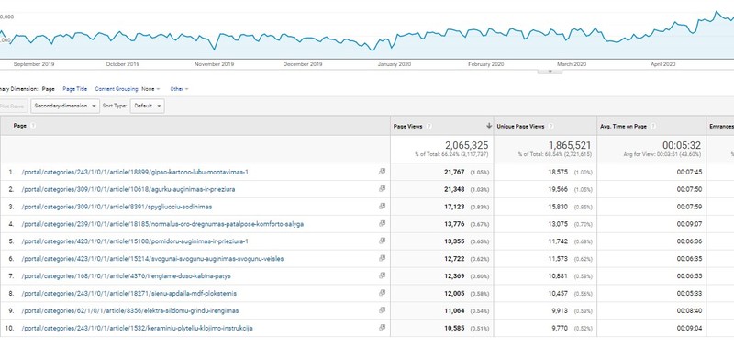
Task: Click the Avg. Time value 00:08:40
Action: (x=689, y=310)
